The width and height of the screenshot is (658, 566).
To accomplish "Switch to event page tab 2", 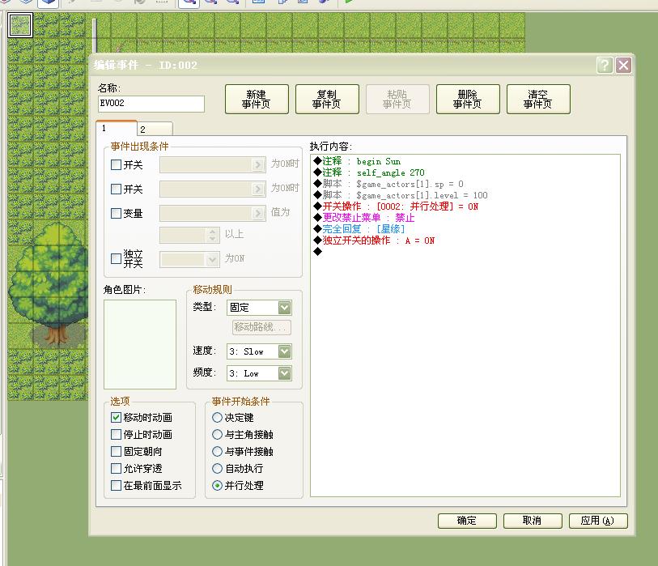I will click(x=155, y=129).
